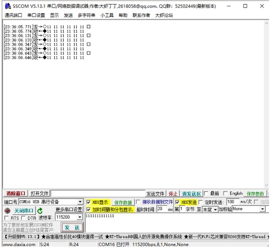Open the 小工具 menu
Image resolution: width=273 pixels, height=252 pixels.
coord(107,15)
